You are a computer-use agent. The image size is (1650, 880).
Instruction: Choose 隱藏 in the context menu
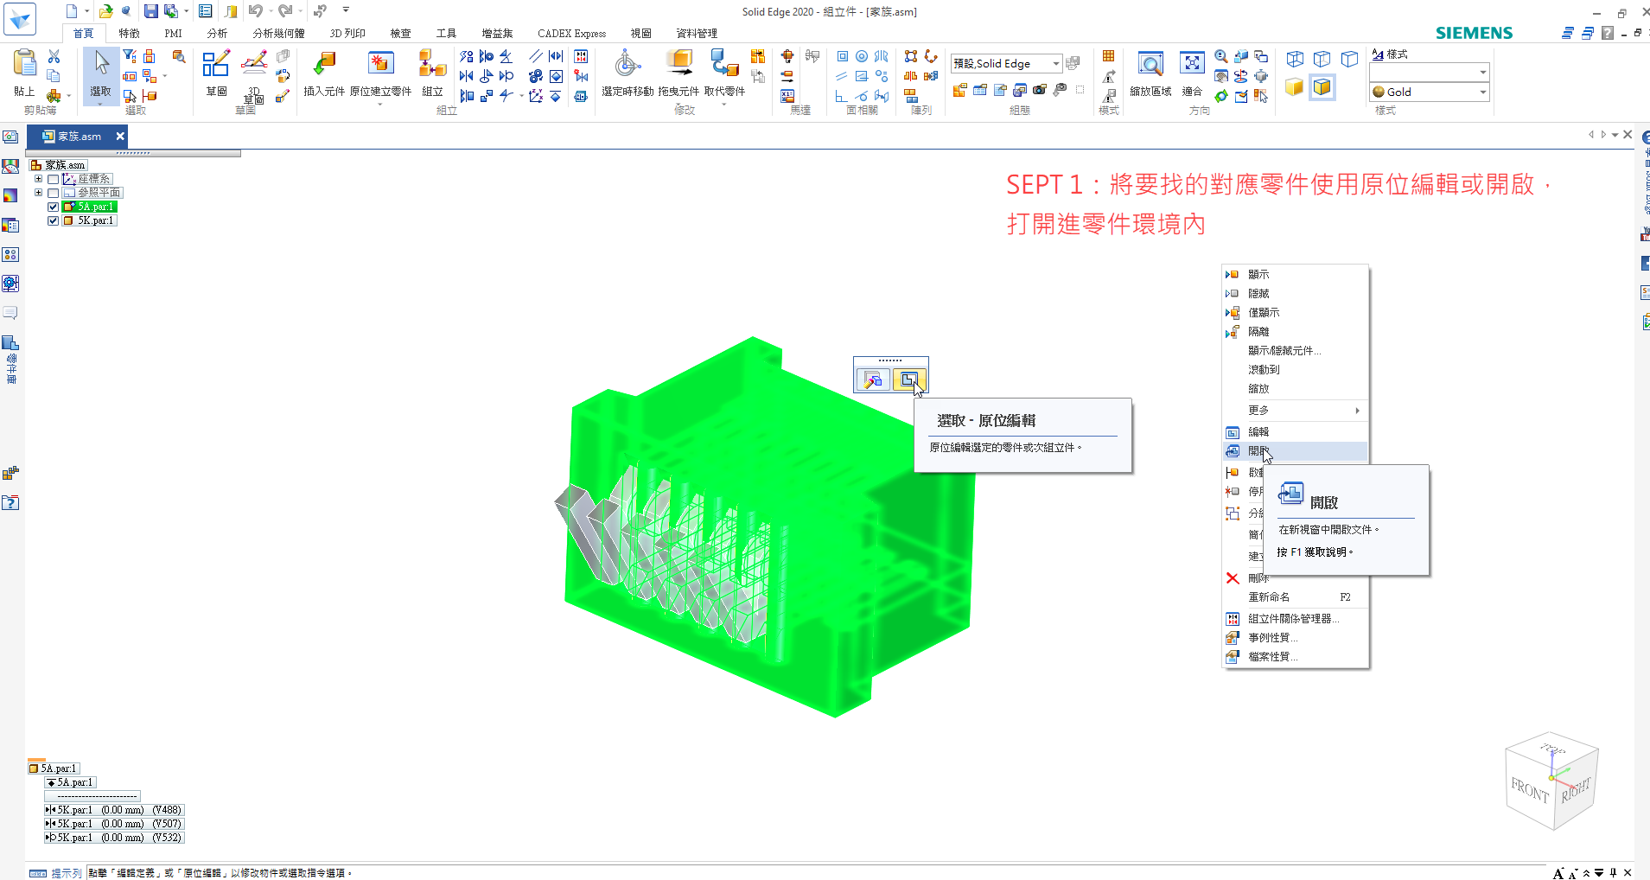click(1295, 293)
